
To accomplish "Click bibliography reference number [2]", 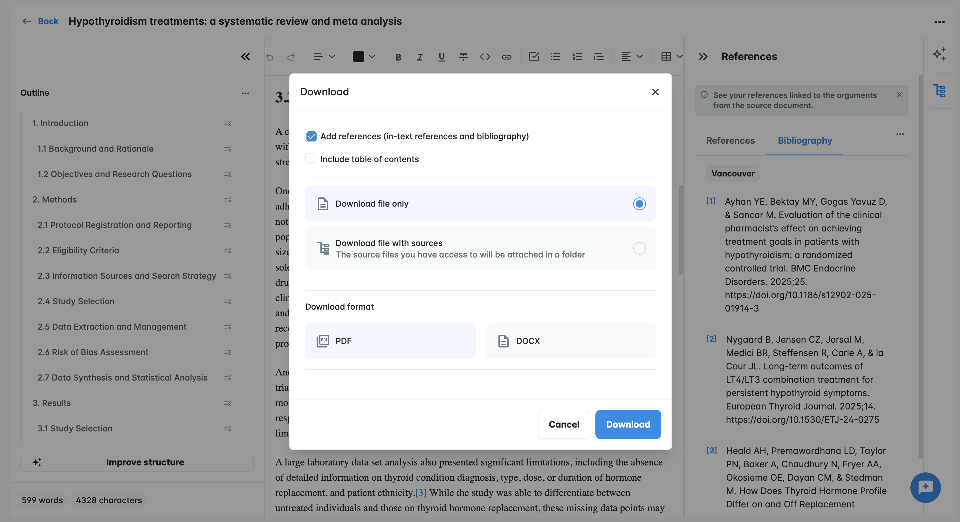I will pos(711,339).
